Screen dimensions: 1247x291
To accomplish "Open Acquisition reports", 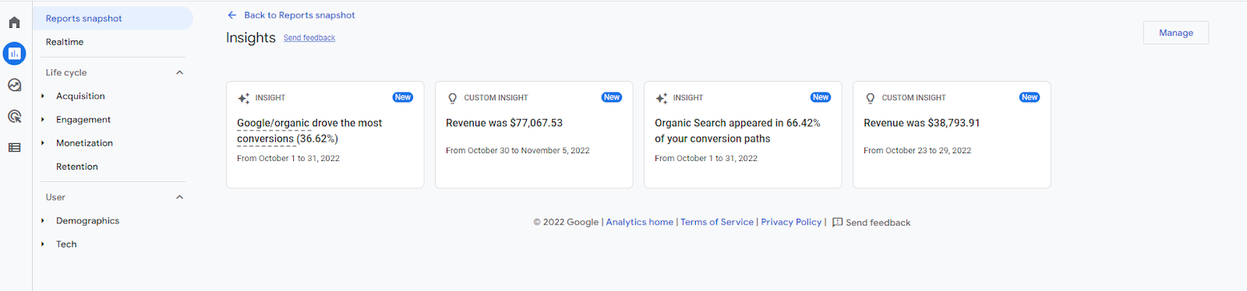I will point(80,96).
